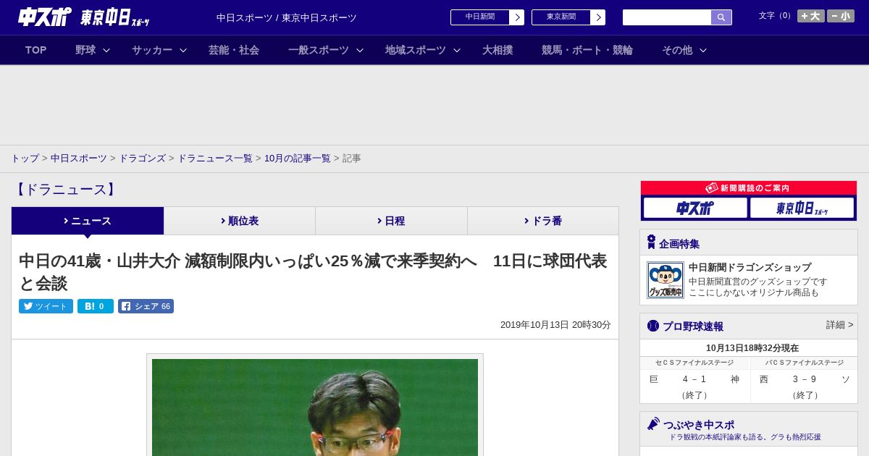869x456 pixels.
Task: Open the article photo of 山井大介
Action: coord(315,407)
